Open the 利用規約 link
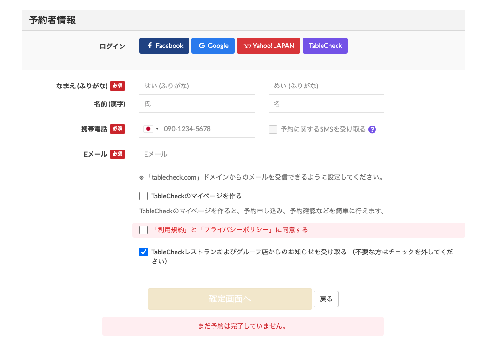Image resolution: width=490 pixels, height=362 pixels. click(x=170, y=230)
